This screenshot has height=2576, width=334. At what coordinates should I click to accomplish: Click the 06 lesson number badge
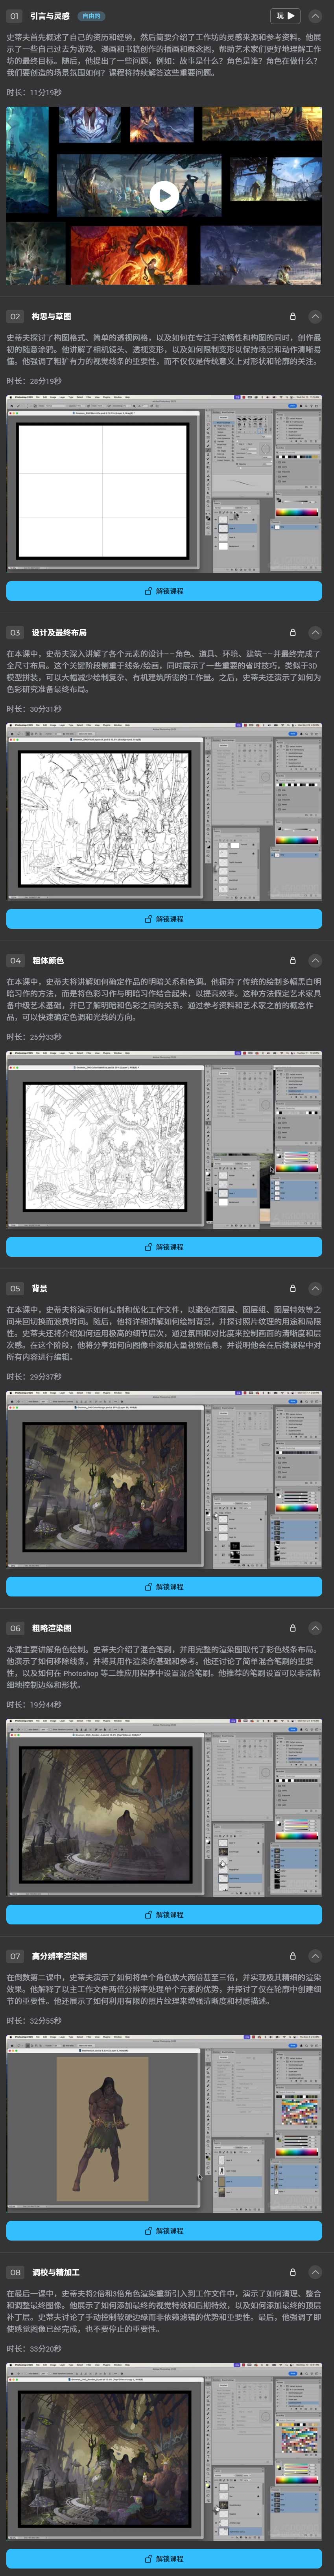[14, 1628]
